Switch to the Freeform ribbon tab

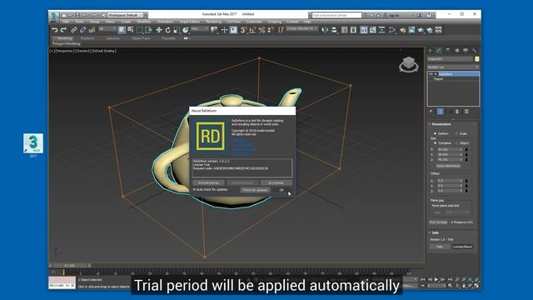[x=87, y=38]
